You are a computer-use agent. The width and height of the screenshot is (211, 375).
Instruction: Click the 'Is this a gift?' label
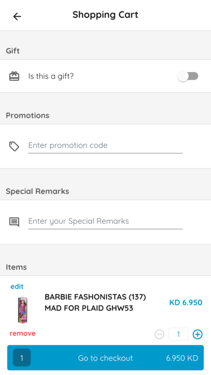(x=51, y=77)
